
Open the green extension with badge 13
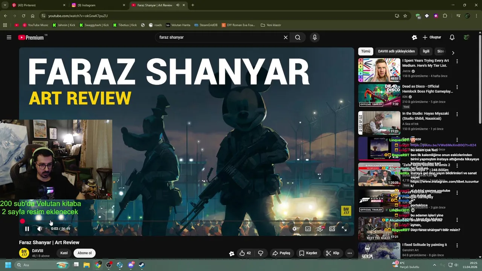pos(418,16)
